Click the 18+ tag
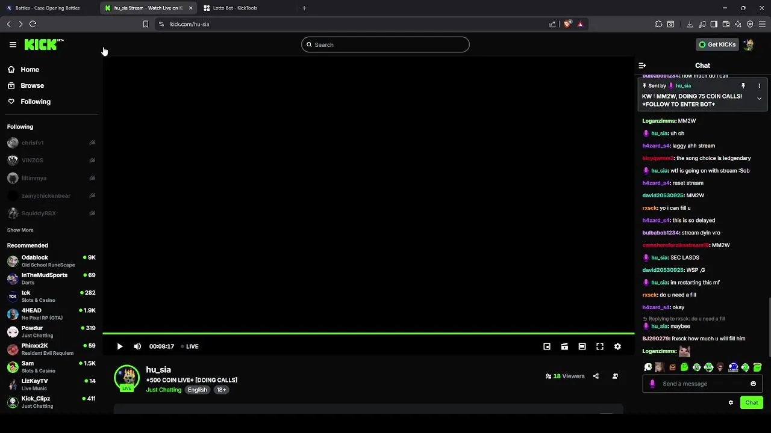The image size is (771, 433). (222, 390)
